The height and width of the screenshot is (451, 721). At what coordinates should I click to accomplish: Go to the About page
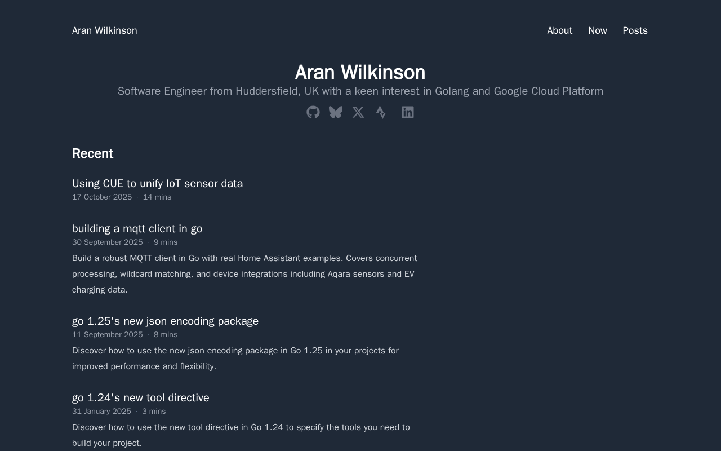coord(559,30)
